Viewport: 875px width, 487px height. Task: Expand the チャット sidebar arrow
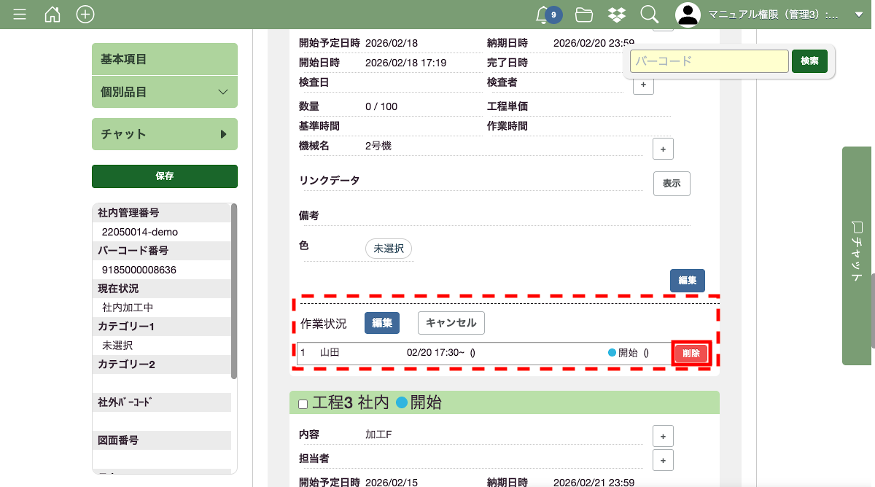click(x=223, y=134)
